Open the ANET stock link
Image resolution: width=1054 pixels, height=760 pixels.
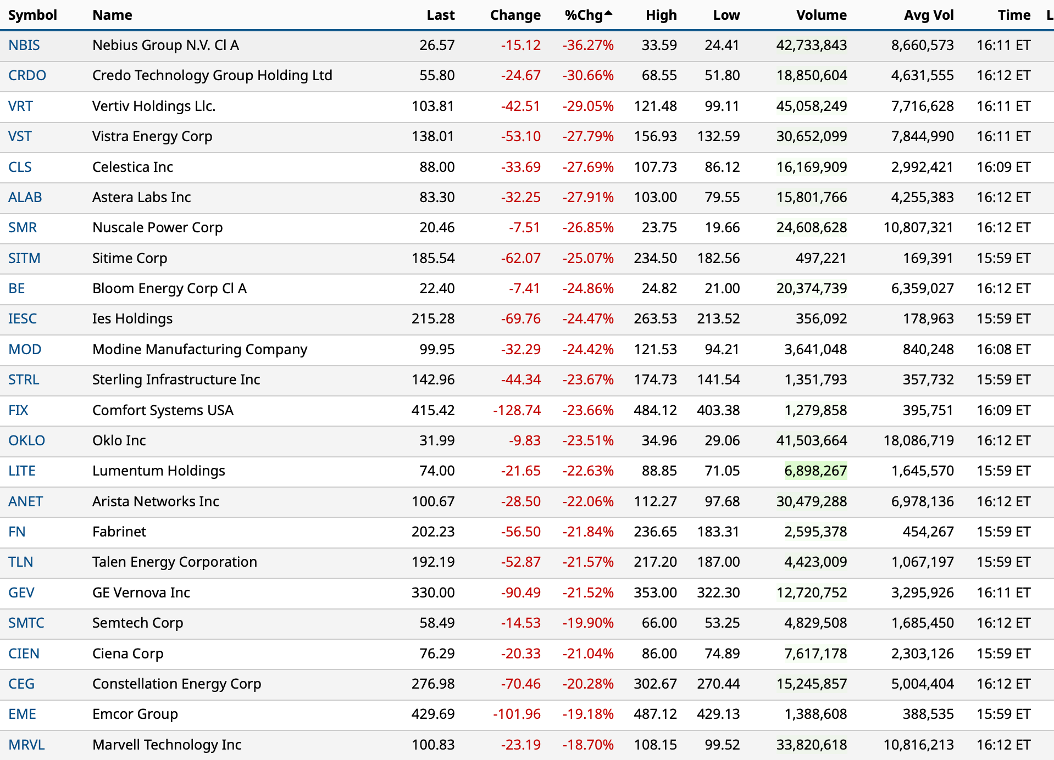[25, 501]
